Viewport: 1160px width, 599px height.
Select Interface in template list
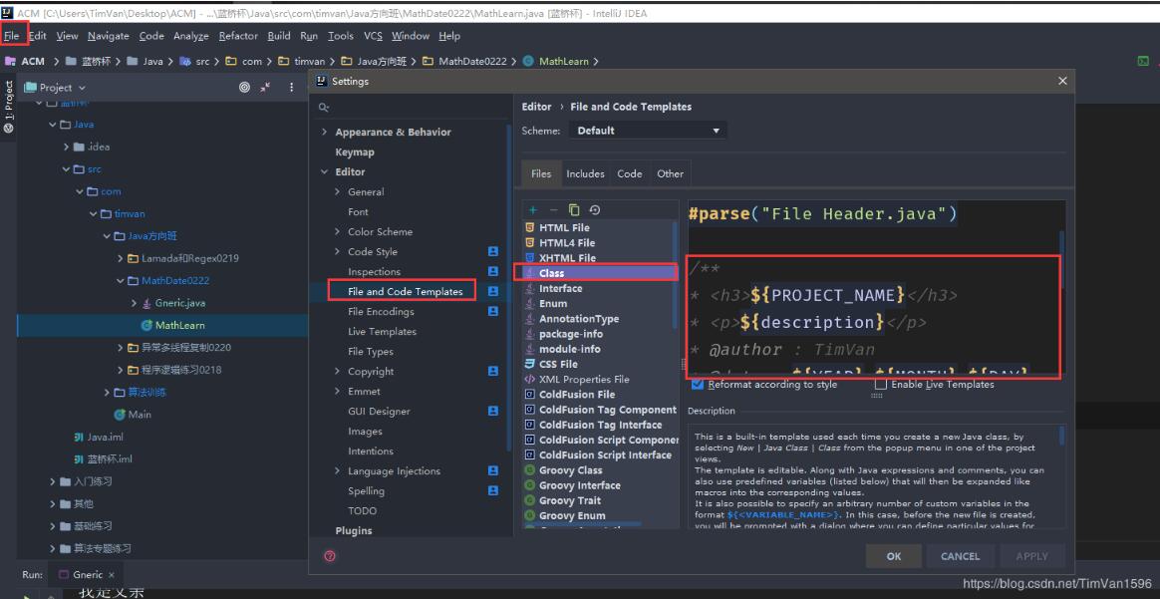coord(560,289)
